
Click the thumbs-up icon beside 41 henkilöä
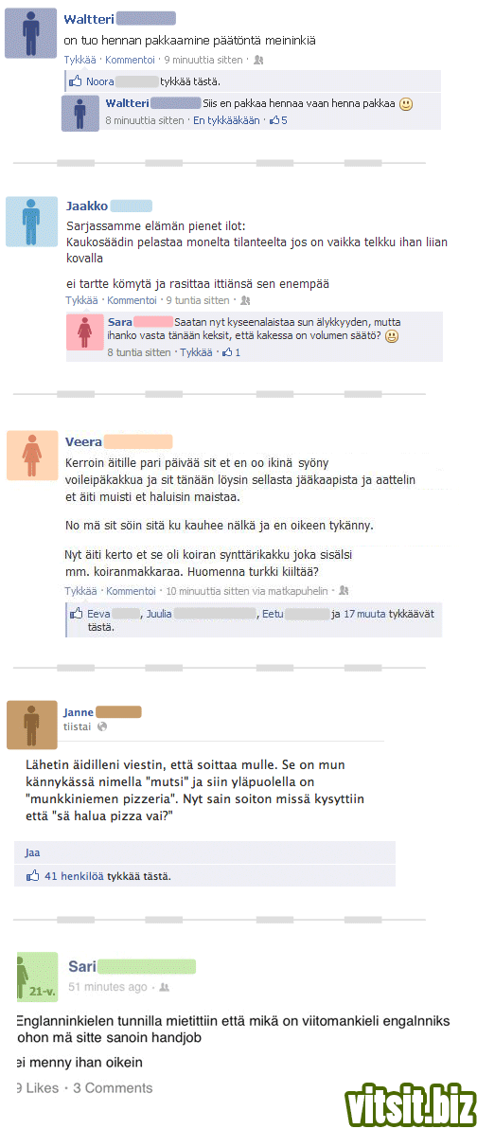tap(32, 876)
